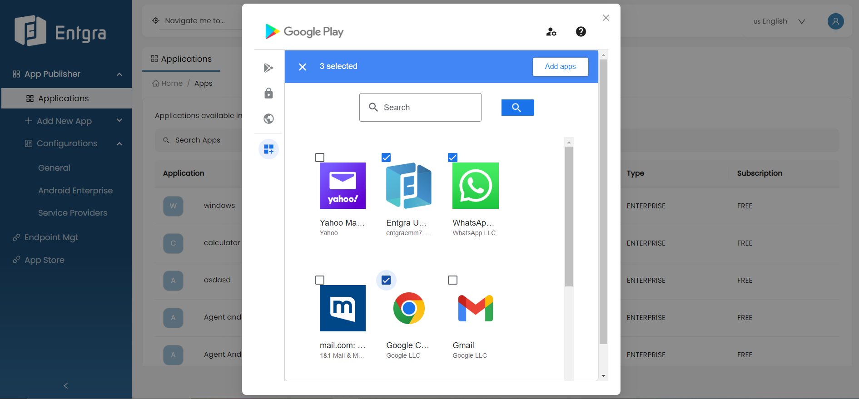
Task: Toggle the Yahoo Mail checkbox
Action: [320, 158]
